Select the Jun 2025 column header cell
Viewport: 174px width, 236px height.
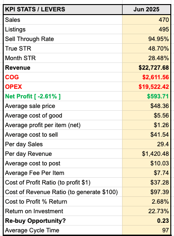click(x=146, y=10)
